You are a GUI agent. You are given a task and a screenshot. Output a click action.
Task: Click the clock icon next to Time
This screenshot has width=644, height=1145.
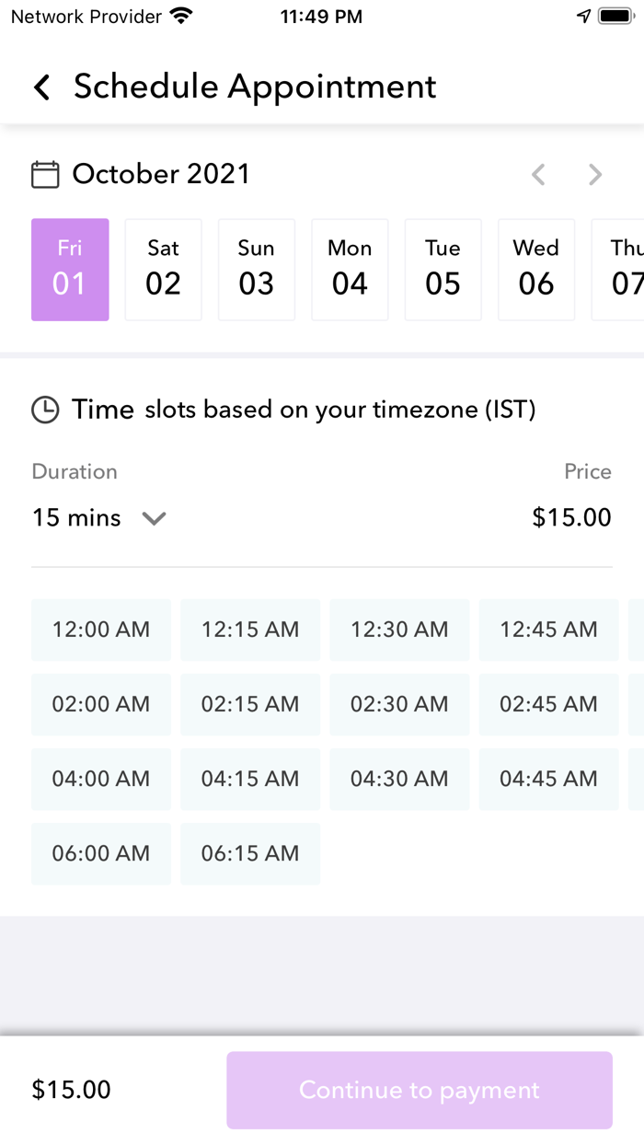(45, 410)
